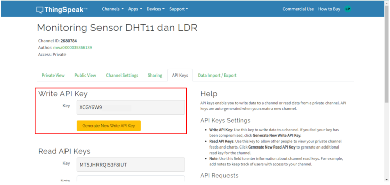Click the Read API Keys heading
This screenshot has height=185, width=390.
[64, 151]
